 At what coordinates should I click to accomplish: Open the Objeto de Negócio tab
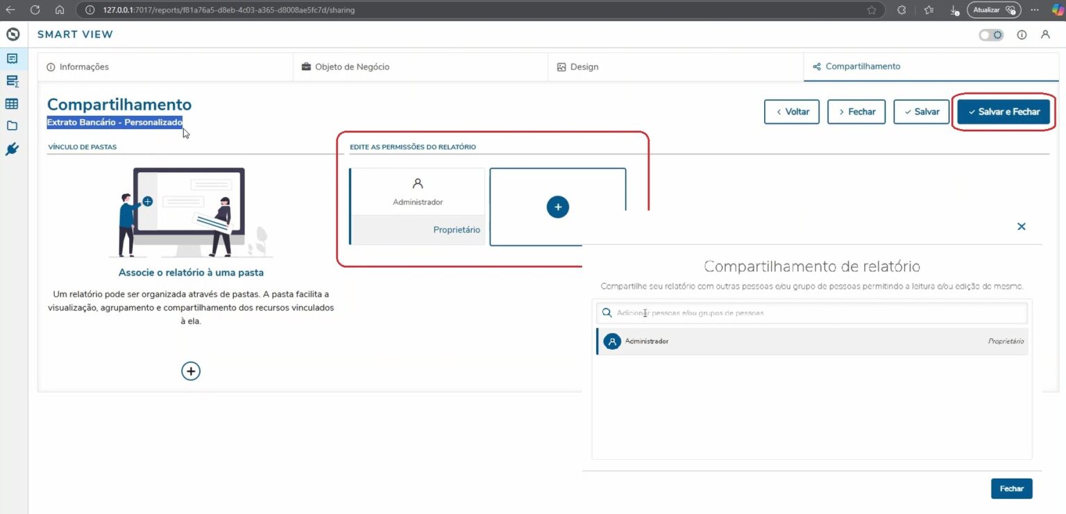click(347, 66)
